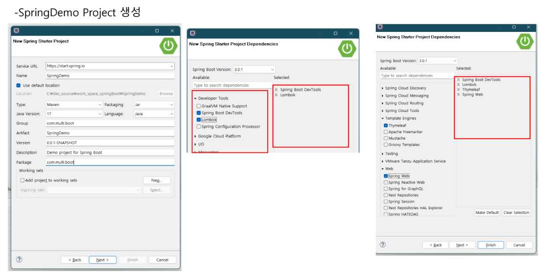
Task: Remove Lombok from right dialog's Selected list
Action: pyautogui.click(x=459, y=84)
